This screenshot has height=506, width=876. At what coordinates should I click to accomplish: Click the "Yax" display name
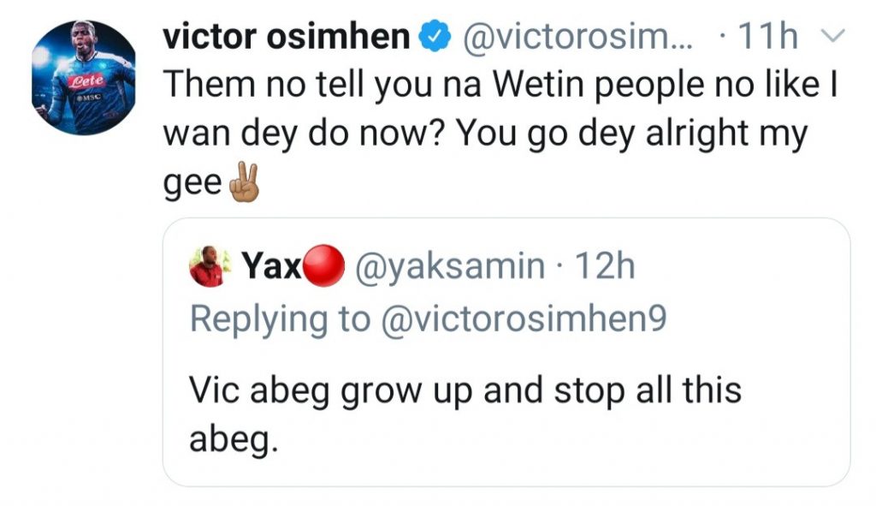[x=273, y=266]
